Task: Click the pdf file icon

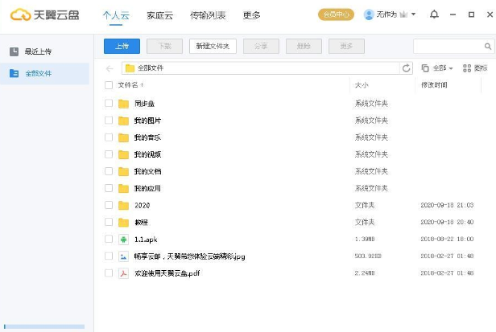Action: 123,273
